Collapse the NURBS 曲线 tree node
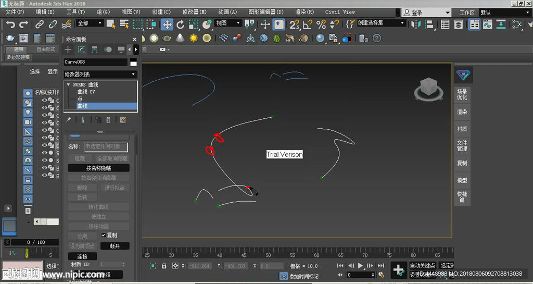 [68, 85]
